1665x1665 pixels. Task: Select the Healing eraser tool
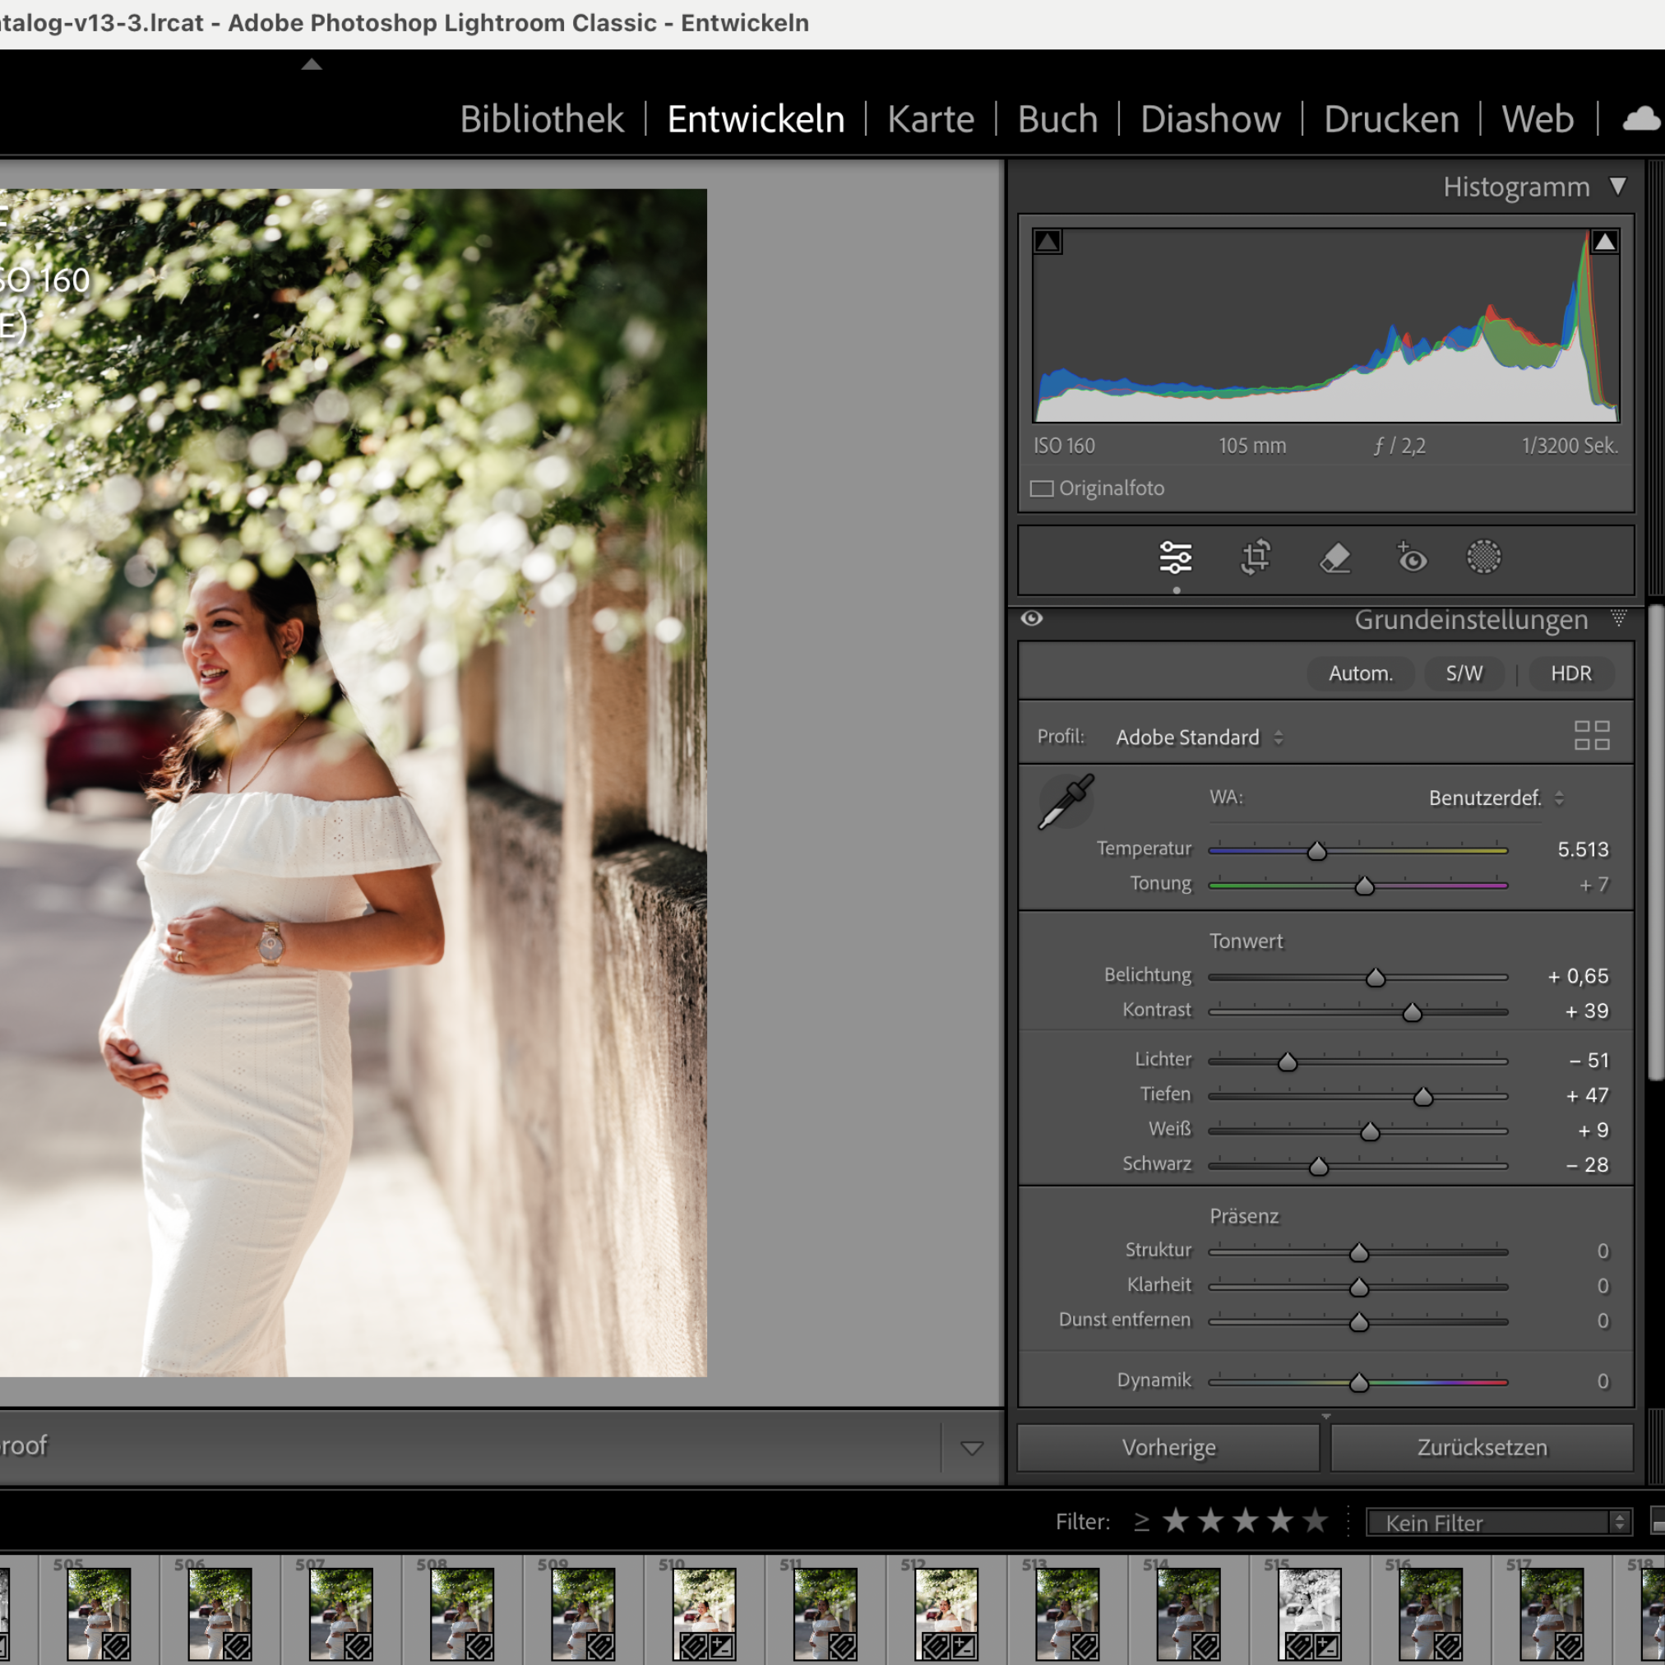pos(1335,557)
